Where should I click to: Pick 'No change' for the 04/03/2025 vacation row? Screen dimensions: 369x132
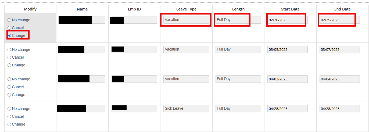[x=9, y=79]
